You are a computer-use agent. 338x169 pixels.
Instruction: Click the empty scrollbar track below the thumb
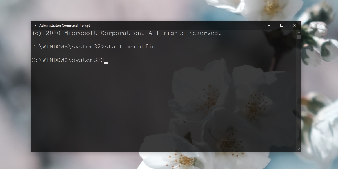point(299,93)
